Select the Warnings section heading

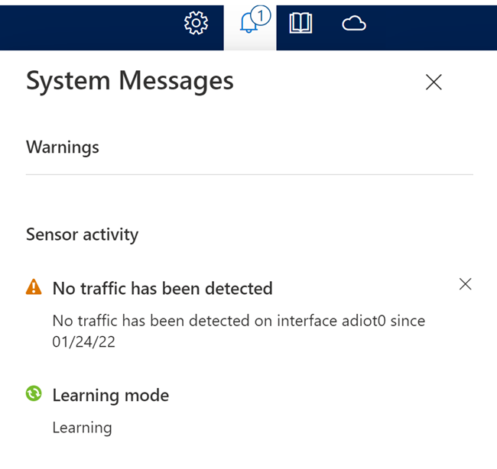tap(63, 147)
